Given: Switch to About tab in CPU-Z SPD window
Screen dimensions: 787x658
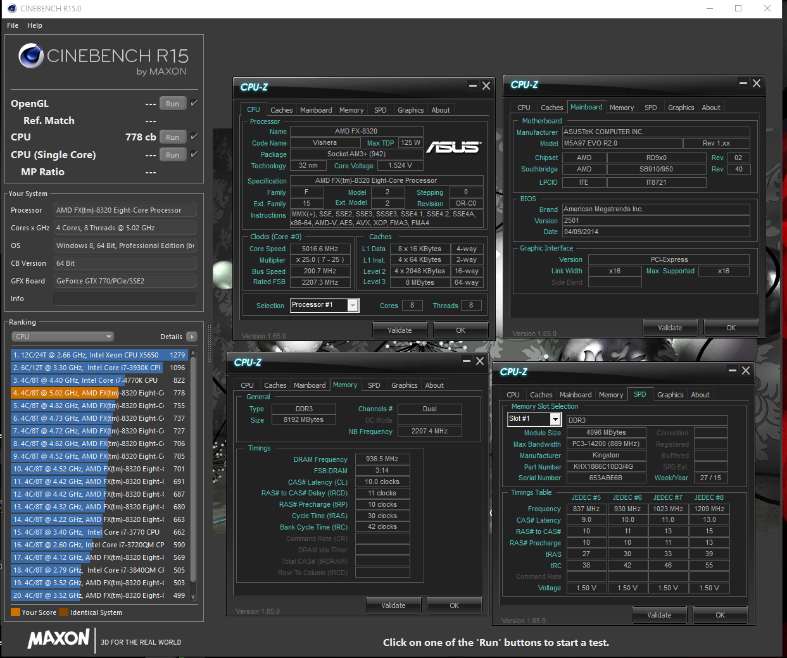Looking at the screenshot, I should (700, 395).
